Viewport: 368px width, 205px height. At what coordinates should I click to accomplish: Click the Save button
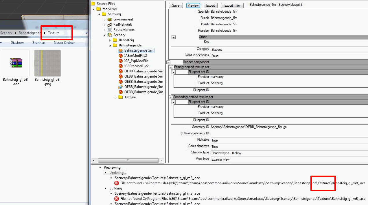tap(176, 5)
